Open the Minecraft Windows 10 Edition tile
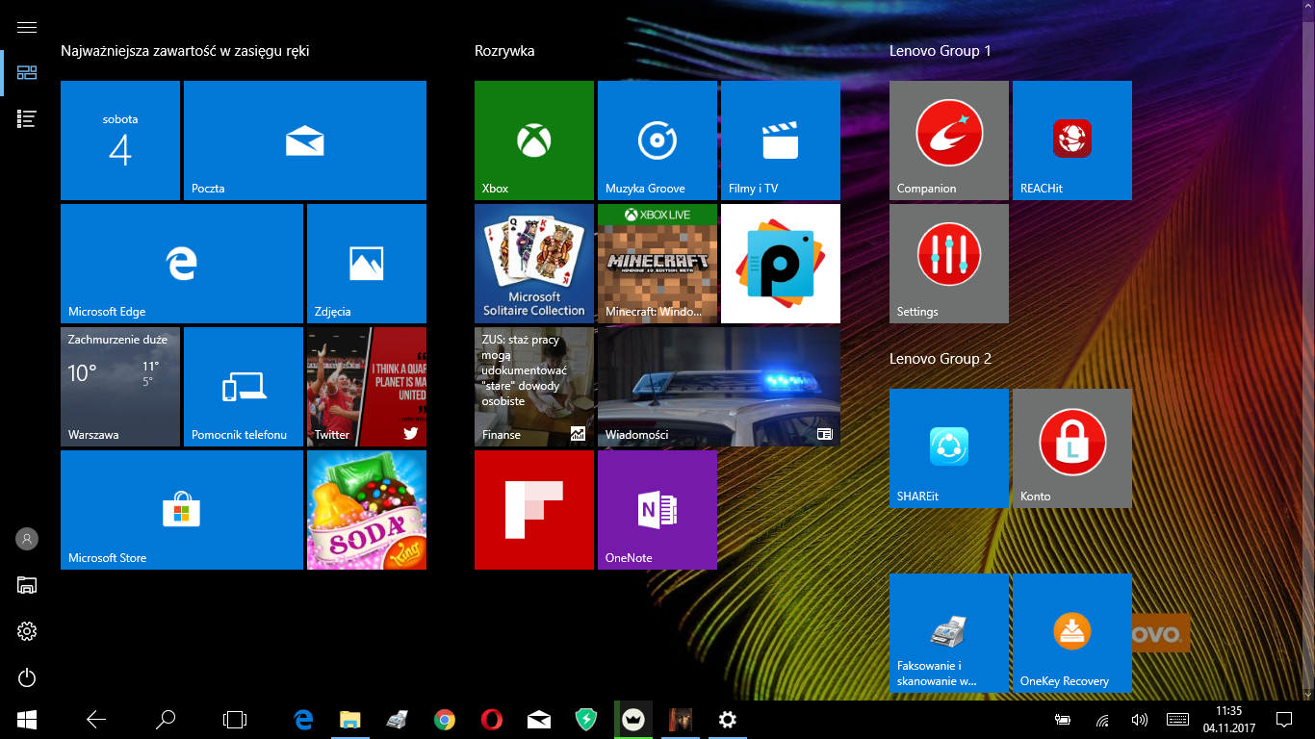Viewport: 1315px width, 739px height. pos(657,263)
